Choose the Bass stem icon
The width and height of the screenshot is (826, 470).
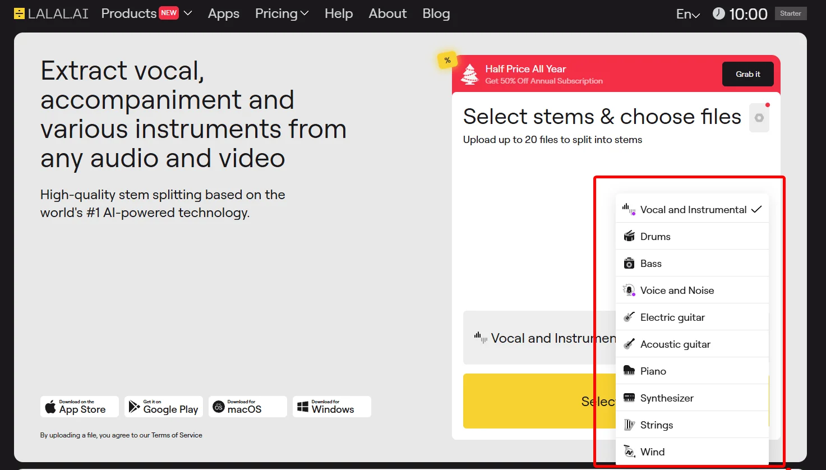(x=629, y=263)
